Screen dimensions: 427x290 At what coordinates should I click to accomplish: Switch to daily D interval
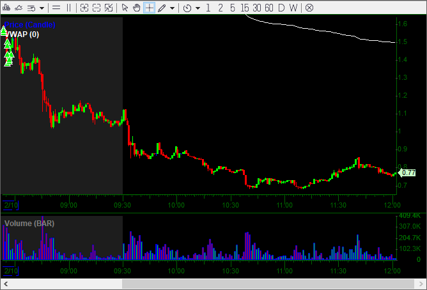281,8
